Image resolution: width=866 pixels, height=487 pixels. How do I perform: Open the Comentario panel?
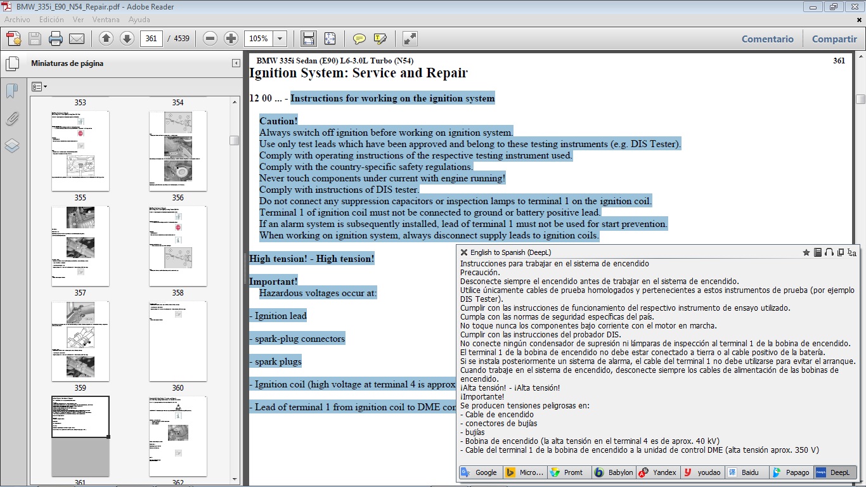(x=768, y=39)
